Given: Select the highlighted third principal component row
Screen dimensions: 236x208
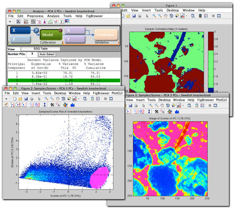Looking at the screenshot, I should point(64,80).
